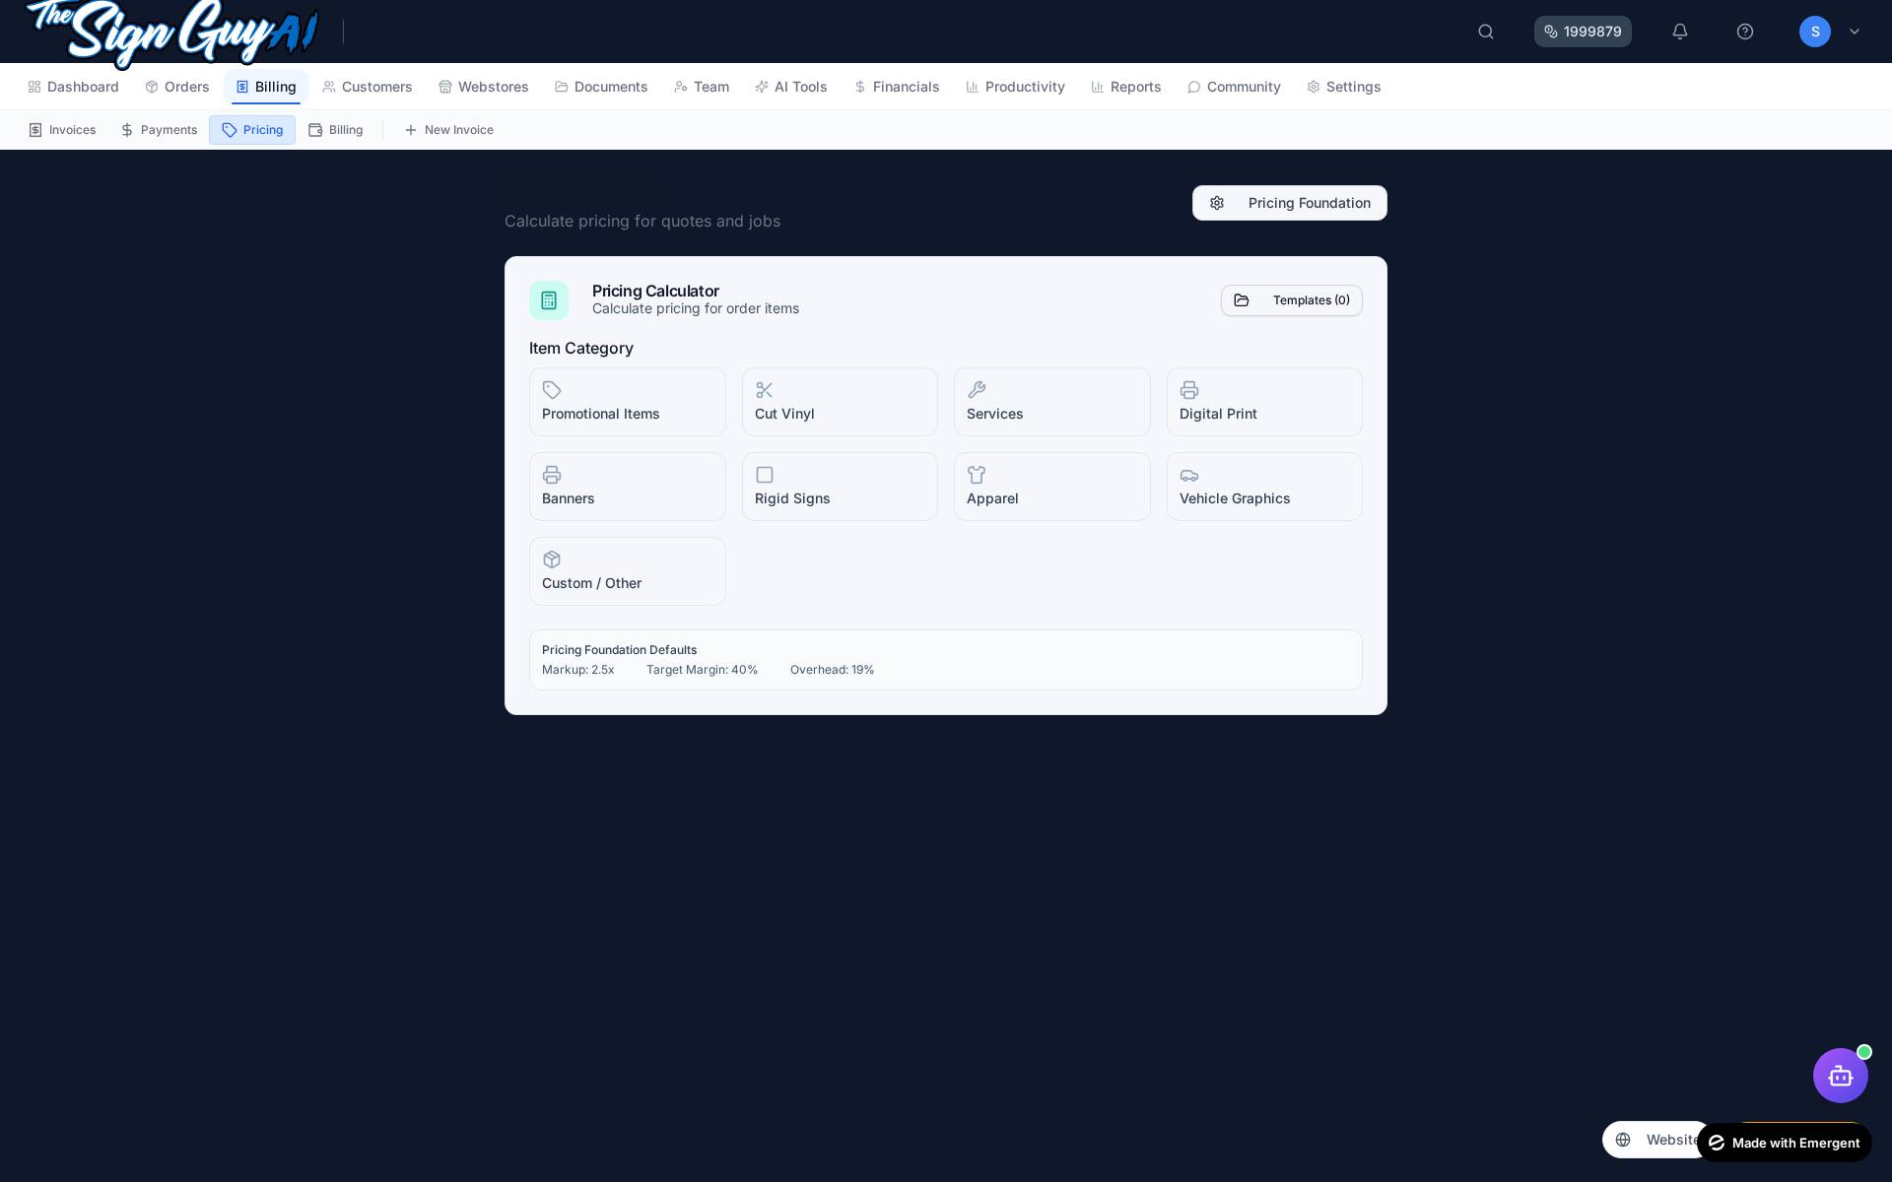
Task: Open the Pricing Foundation button
Action: pyautogui.click(x=1290, y=203)
